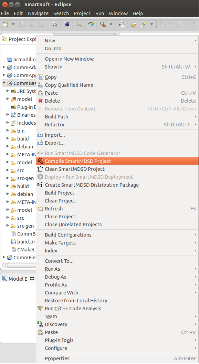The width and height of the screenshot is (199, 364).
Task: Click the dark blue planet toolbar icon
Action: [x=67, y=24]
